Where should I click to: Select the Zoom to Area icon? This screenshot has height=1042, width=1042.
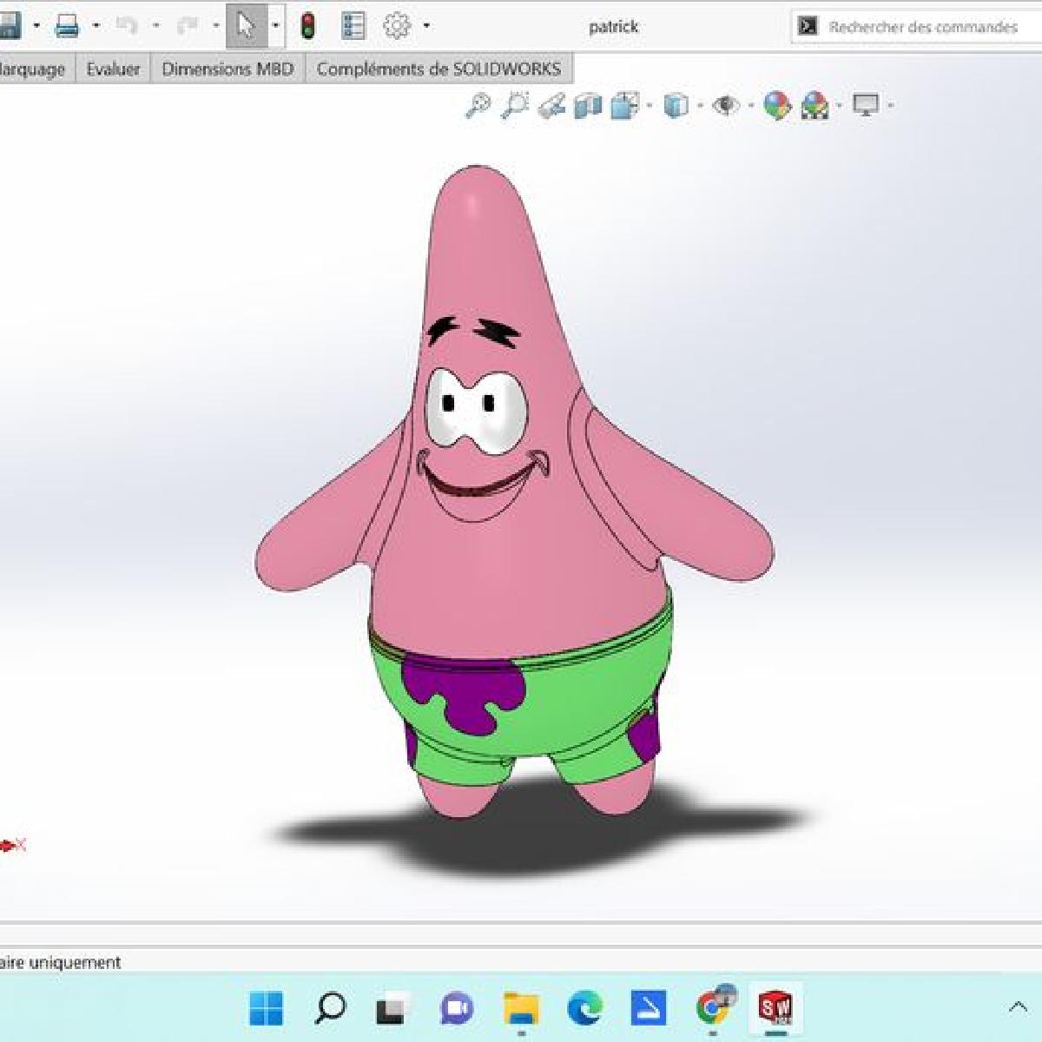(x=515, y=106)
